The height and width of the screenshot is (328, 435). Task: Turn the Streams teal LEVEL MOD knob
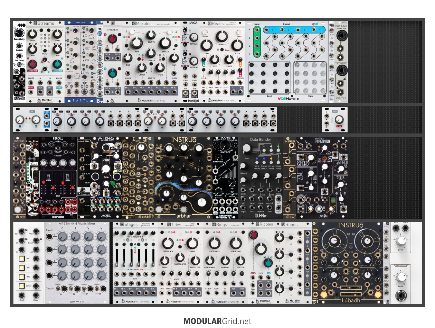click(x=57, y=64)
